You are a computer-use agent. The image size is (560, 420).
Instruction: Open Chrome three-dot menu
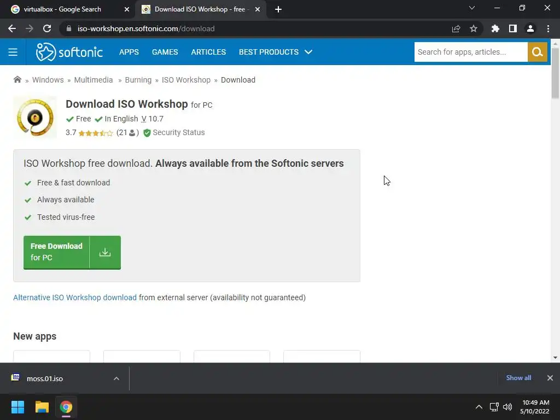(x=548, y=28)
